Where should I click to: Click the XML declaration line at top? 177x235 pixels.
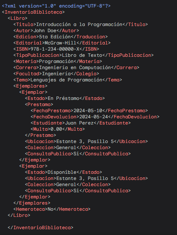(x=56, y=6)
